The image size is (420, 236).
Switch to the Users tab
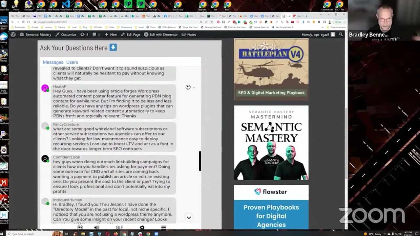coord(72,62)
